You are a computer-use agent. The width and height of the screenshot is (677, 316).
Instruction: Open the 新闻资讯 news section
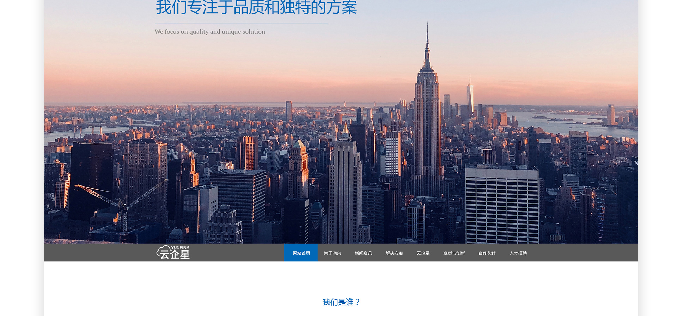click(x=363, y=253)
